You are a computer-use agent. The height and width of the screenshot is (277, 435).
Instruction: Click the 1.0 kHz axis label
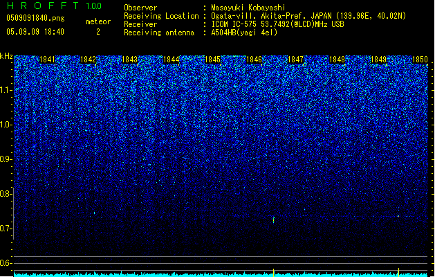(6, 125)
